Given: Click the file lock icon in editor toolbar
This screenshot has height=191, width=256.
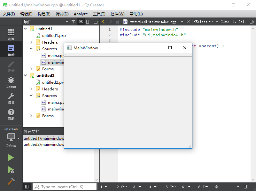Looking at the screenshot, I should tap(118, 22).
